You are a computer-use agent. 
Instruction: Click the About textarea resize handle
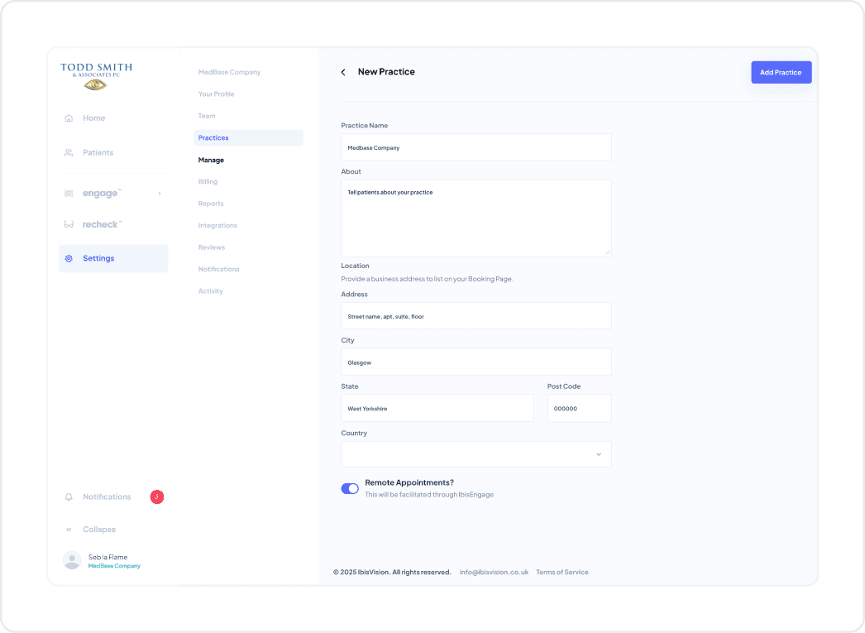click(x=607, y=252)
